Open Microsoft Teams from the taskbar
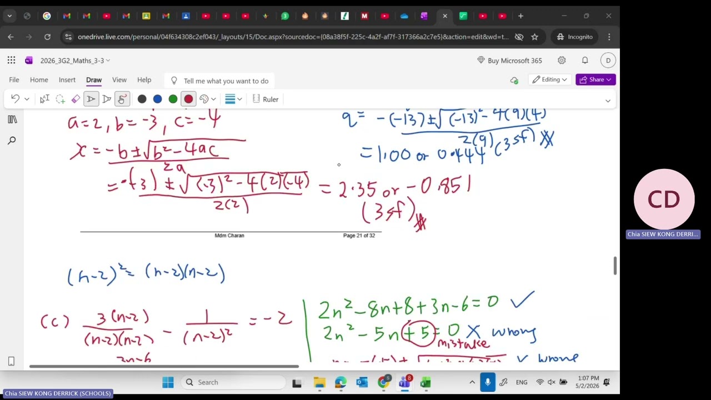The width and height of the screenshot is (711, 400). [404, 382]
